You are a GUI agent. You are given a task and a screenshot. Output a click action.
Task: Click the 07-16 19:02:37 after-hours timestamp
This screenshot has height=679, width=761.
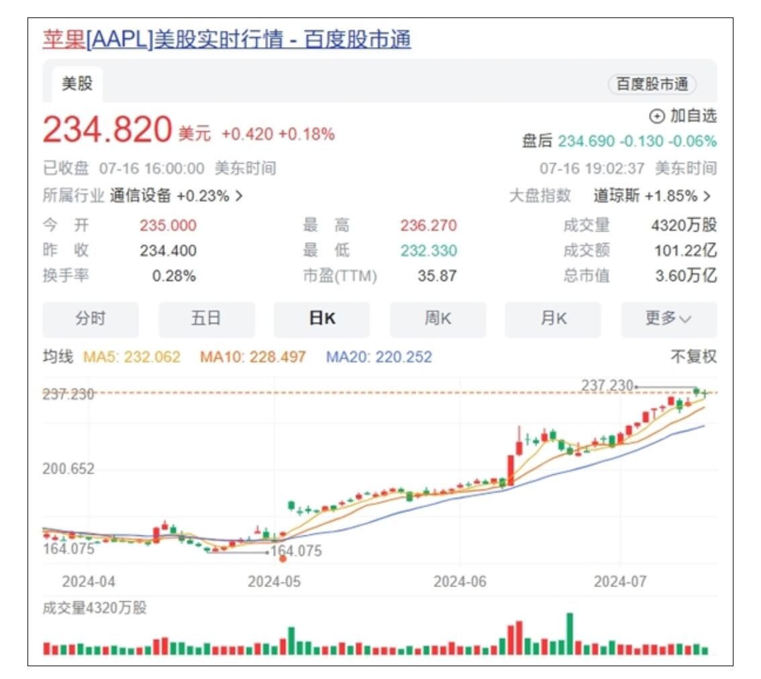pos(592,168)
